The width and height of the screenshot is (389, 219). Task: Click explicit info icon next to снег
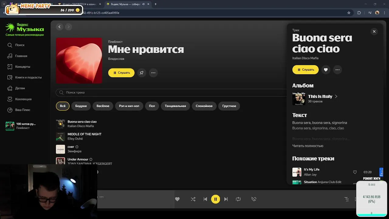point(77,147)
